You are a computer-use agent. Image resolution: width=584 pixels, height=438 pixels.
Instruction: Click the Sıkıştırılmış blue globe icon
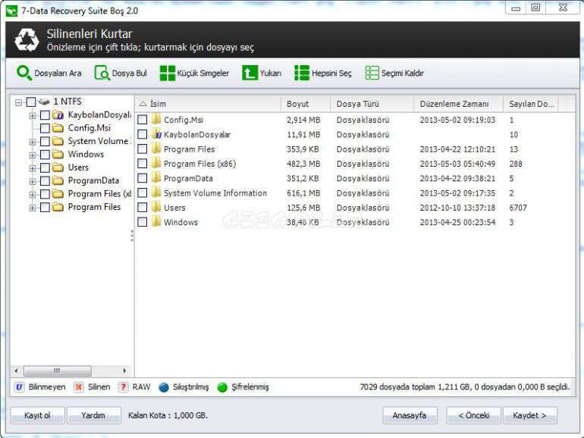click(x=164, y=387)
